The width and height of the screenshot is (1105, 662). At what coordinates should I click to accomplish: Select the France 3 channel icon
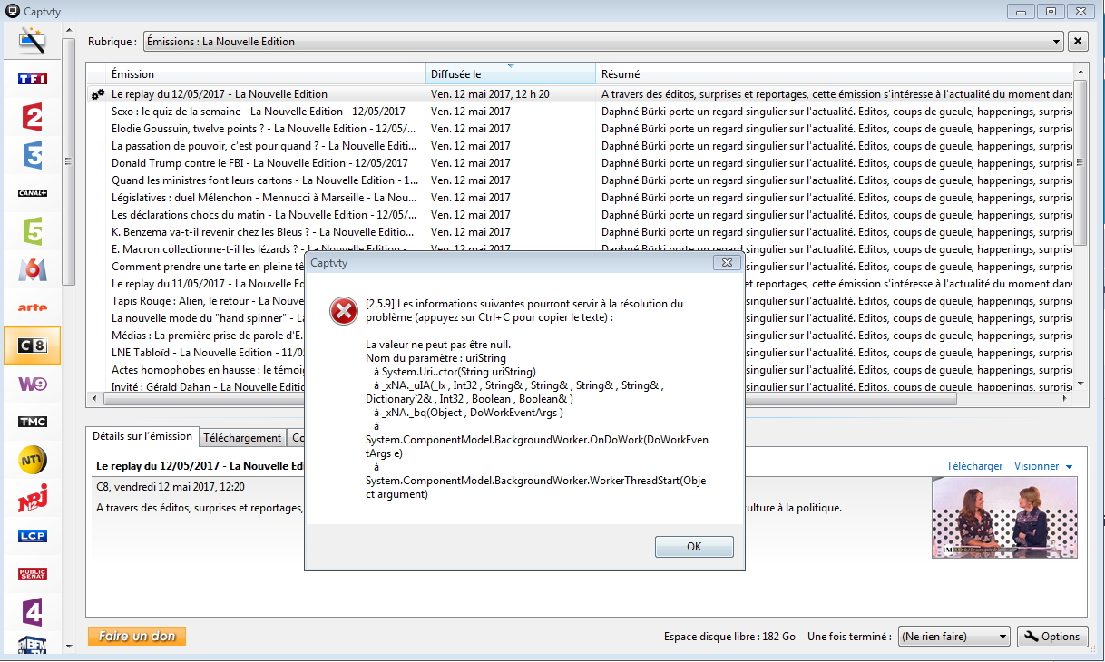pyautogui.click(x=33, y=156)
